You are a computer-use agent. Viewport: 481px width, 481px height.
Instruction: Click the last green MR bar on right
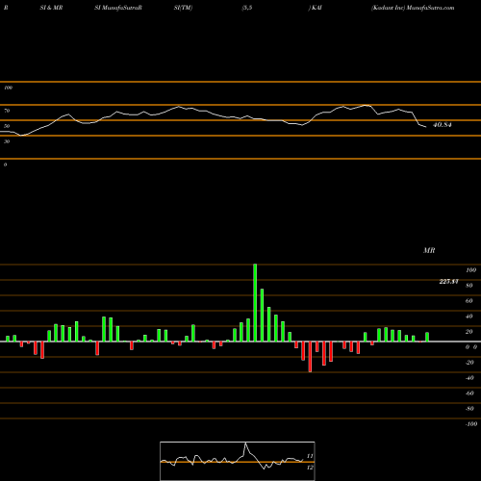point(427,337)
